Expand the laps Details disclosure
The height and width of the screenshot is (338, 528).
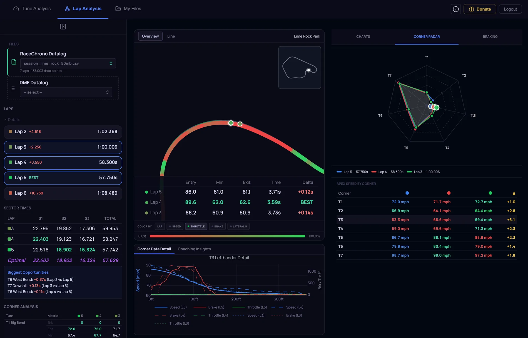coord(12,120)
